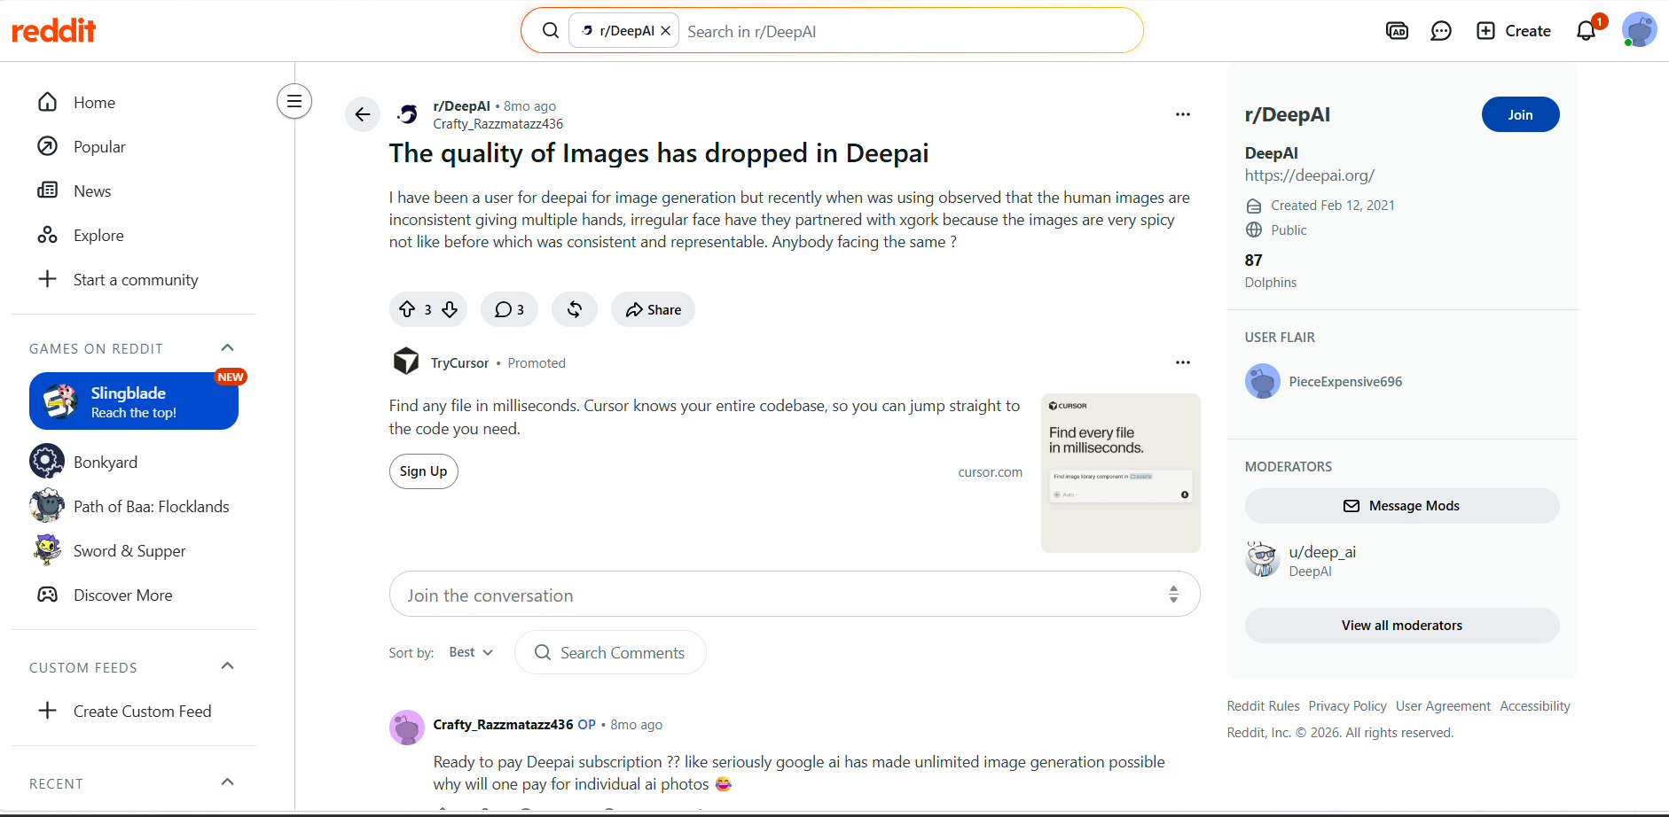1669x817 pixels.
Task: Open the Reddit home logo
Action: (x=54, y=31)
